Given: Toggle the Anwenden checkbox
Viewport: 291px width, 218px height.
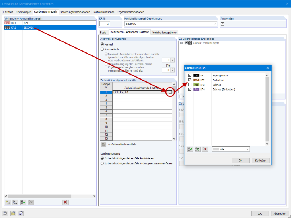Looking at the screenshot, I should tap(222, 24).
